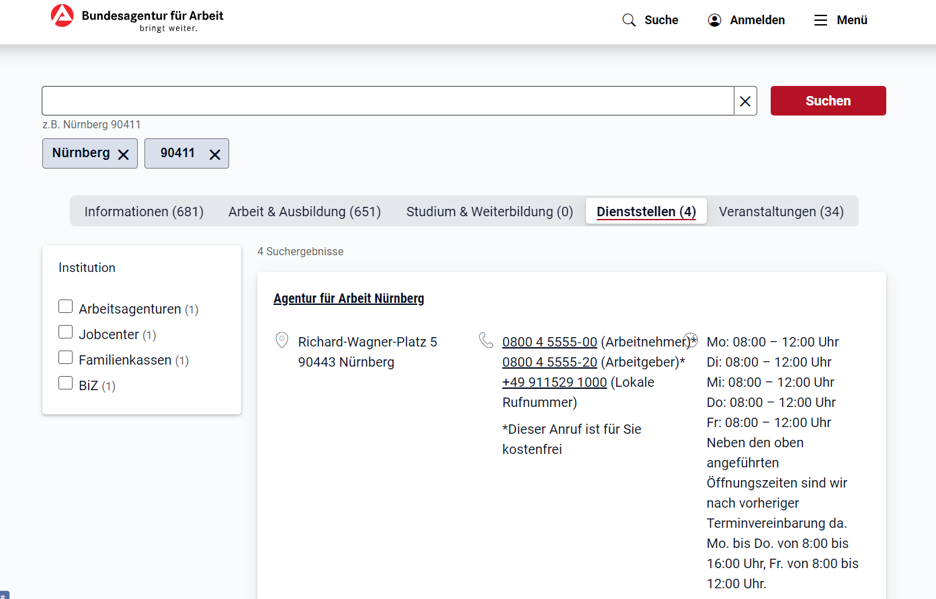This screenshot has width=936, height=599.
Task: Remove the Nürnberg filter chip
Action: pos(124,154)
